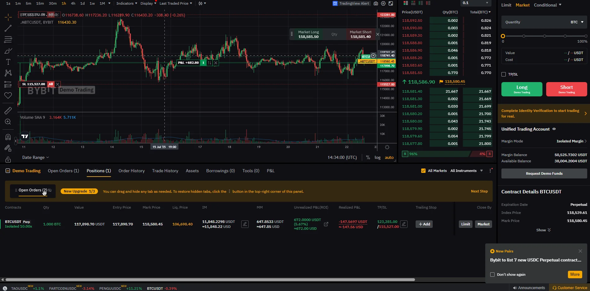The image size is (590, 291).
Task: Uncheck the All Markets checkbox
Action: point(423,171)
